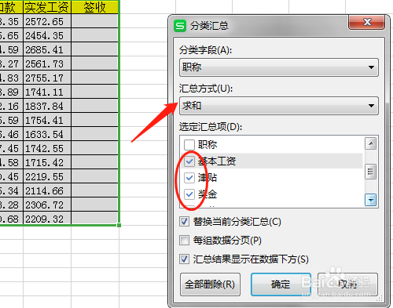This screenshot has width=393, height=308.
Task: Select the 实发工资 header cell
Action: (x=47, y=7)
